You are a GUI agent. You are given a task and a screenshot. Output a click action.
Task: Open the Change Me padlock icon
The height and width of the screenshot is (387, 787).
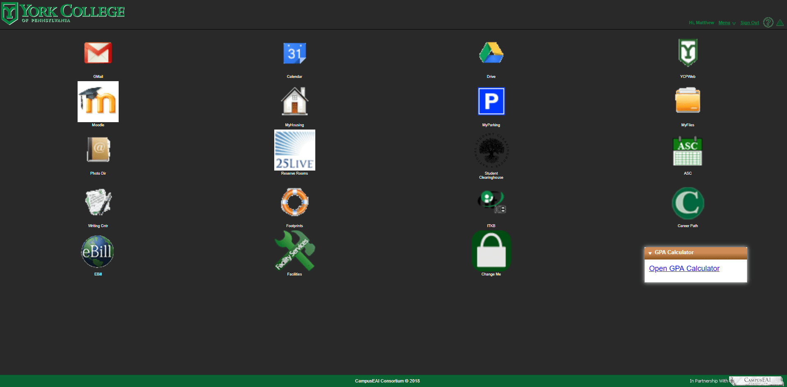(x=491, y=250)
